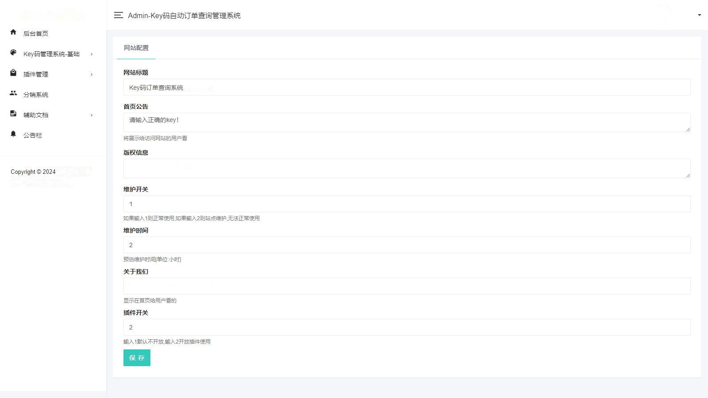708x398 pixels.
Task: Expand the Key码管理系统-基础 submenu chevron
Action: [92, 54]
